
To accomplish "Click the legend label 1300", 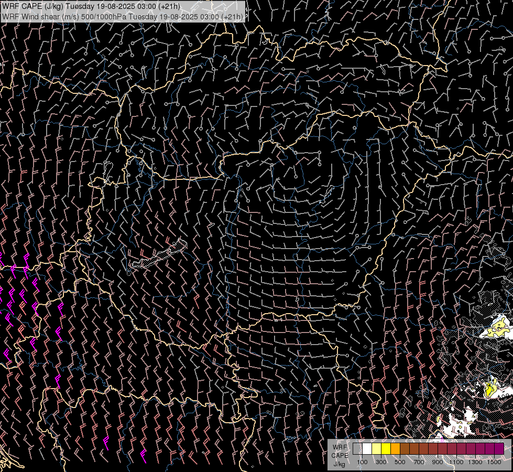I will pos(475,462).
